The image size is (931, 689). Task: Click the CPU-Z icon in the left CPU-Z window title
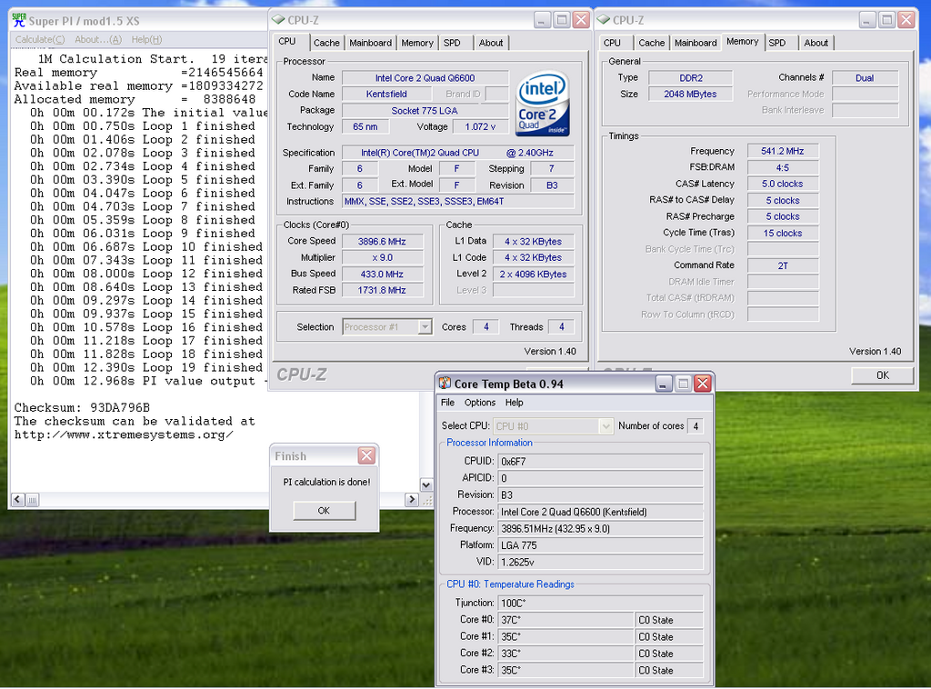(278, 20)
